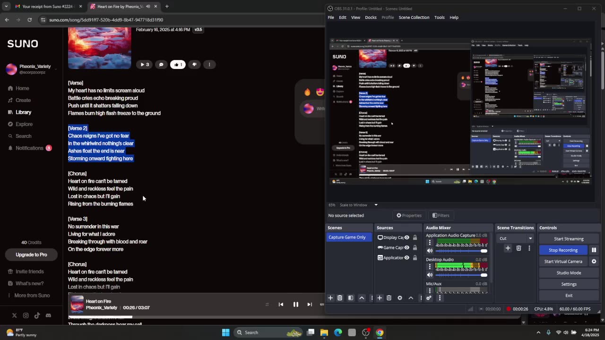605x340 pixels.
Task: Click the song comment icon
Action: (161, 64)
